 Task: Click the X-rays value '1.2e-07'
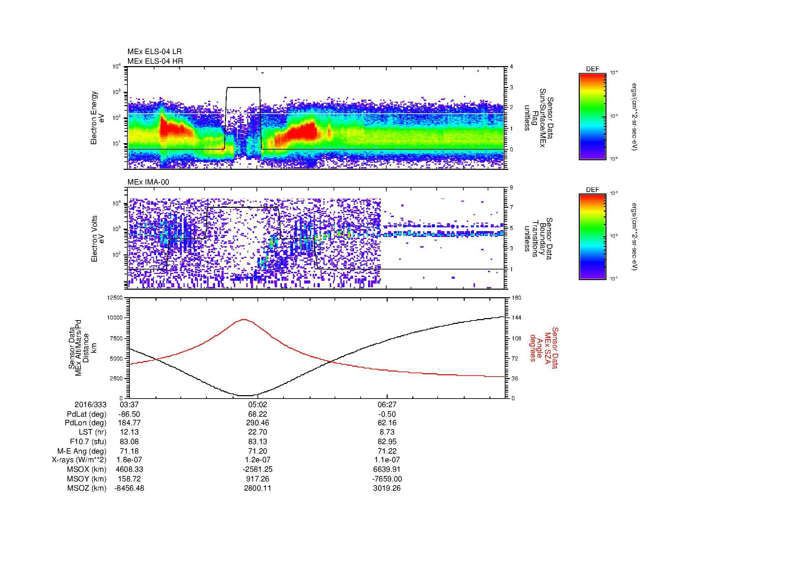(x=258, y=460)
